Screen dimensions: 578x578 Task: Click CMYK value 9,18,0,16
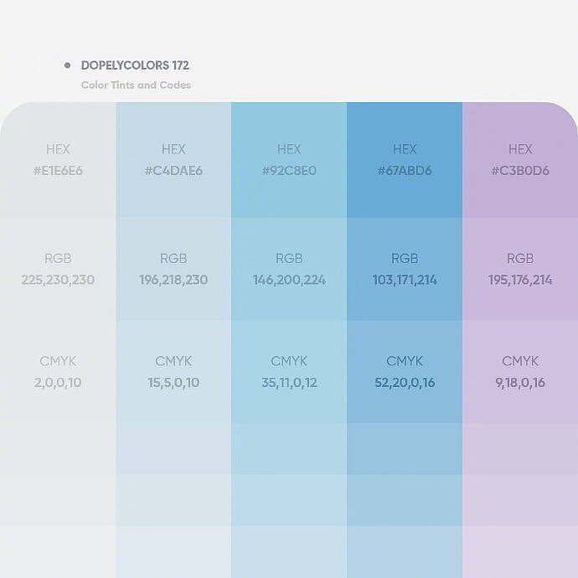point(520,383)
